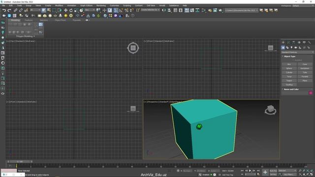The image size is (315, 177).
Task: Activate the Select and Move tool
Action: click(65, 10)
